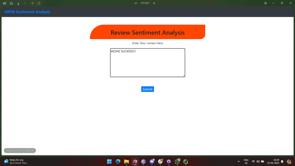The height and width of the screenshot is (166, 295).
Task: Open site controls sliders icon
Action: pos(154,3)
